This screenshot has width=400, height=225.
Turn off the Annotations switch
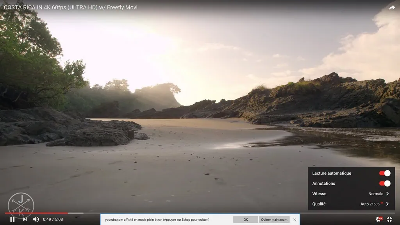[385, 183]
